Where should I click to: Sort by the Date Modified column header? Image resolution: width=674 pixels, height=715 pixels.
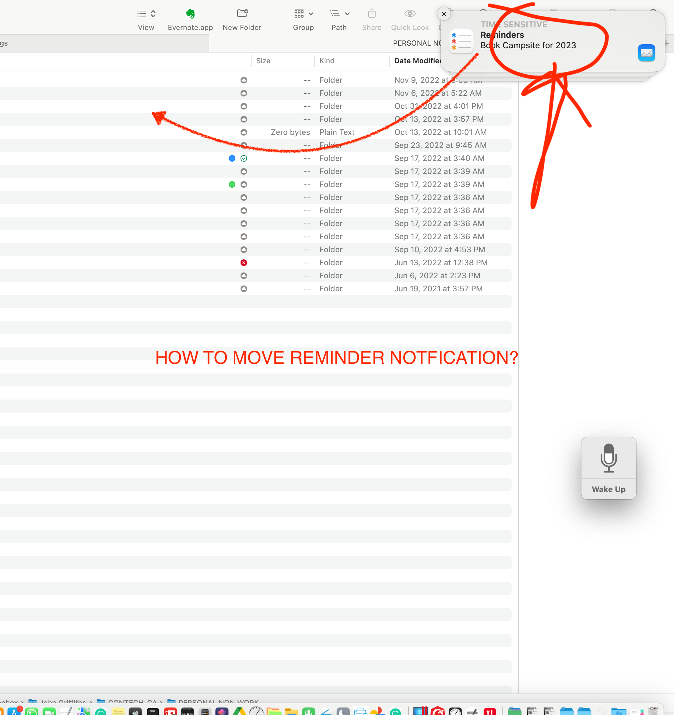pos(417,61)
